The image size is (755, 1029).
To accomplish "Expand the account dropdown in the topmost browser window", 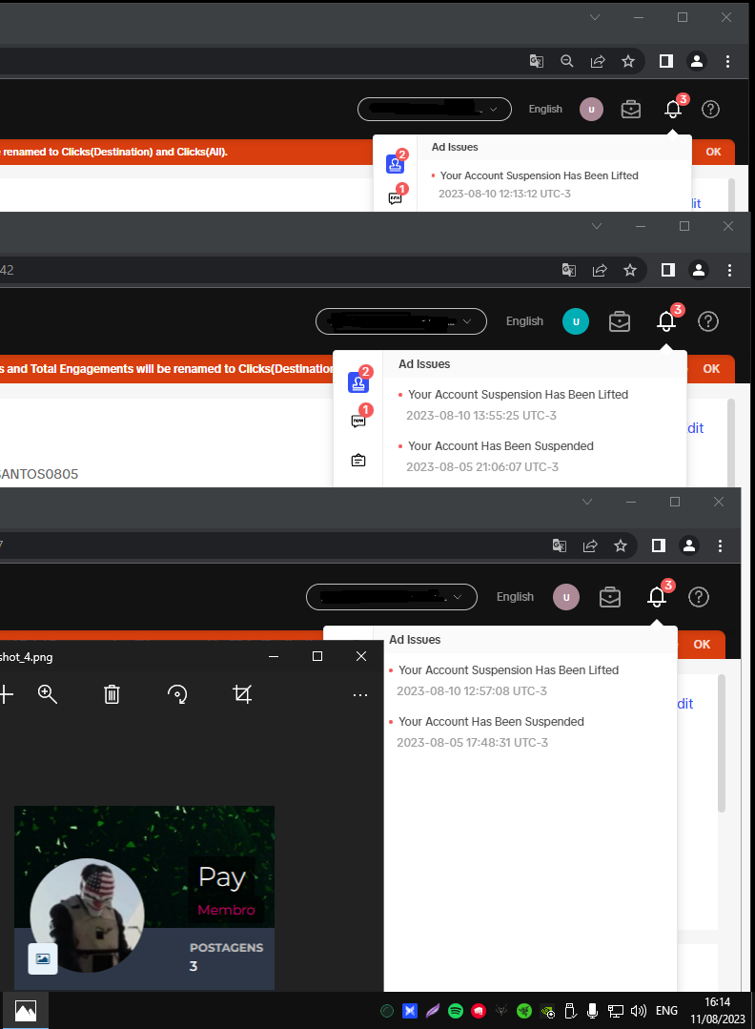I will pos(435,109).
